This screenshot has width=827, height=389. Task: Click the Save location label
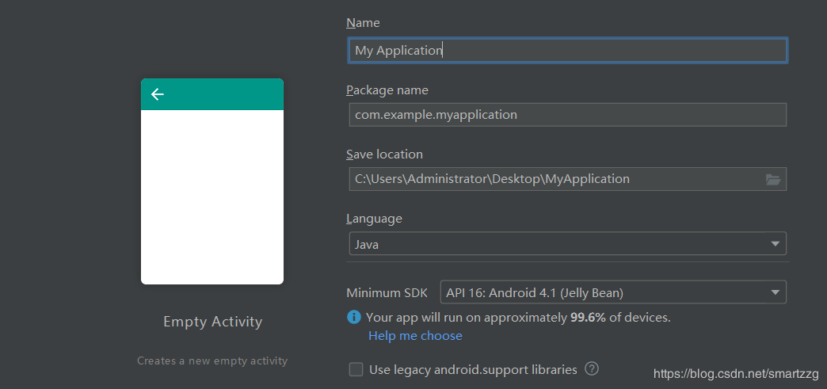point(385,154)
